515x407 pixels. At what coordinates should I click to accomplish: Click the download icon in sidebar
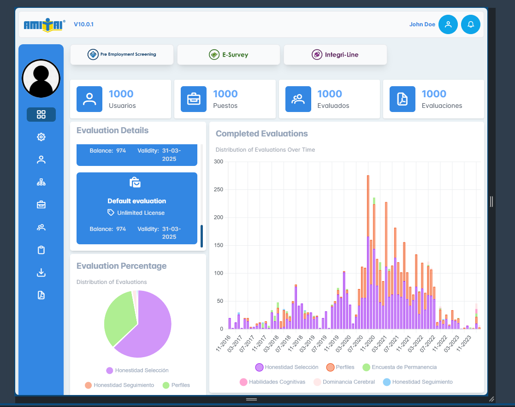(x=41, y=272)
